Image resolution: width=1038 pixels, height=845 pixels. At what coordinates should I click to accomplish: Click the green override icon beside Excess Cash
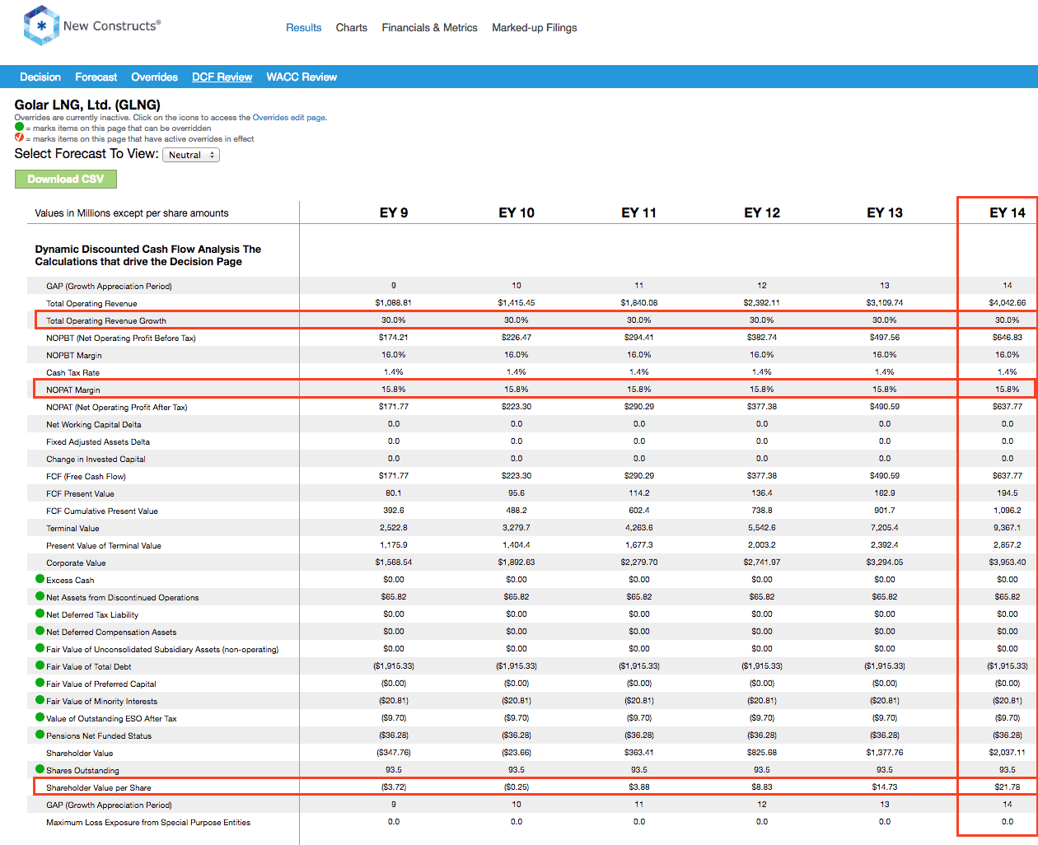(40, 579)
